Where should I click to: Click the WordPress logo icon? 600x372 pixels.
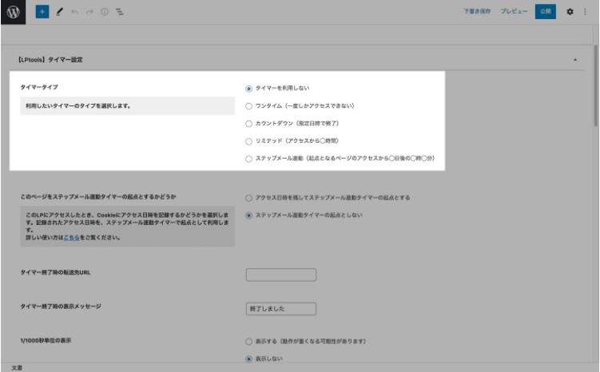[13, 12]
